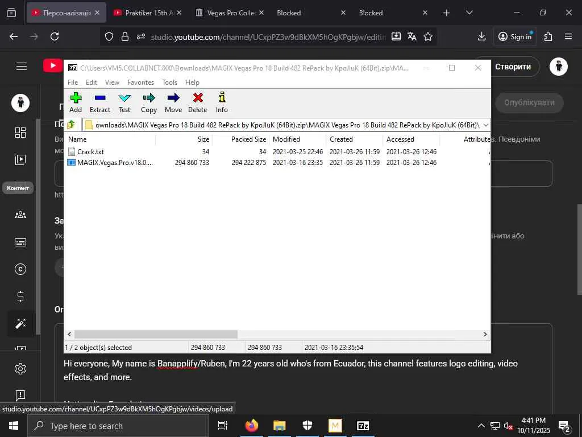Translate this page using address bar icon

tap(411, 36)
